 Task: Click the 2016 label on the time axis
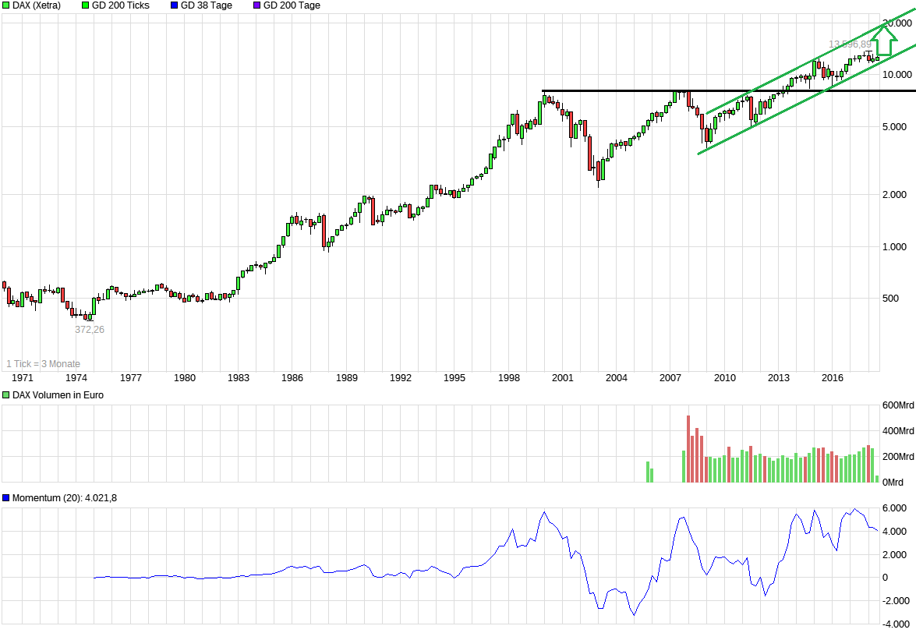pos(833,378)
